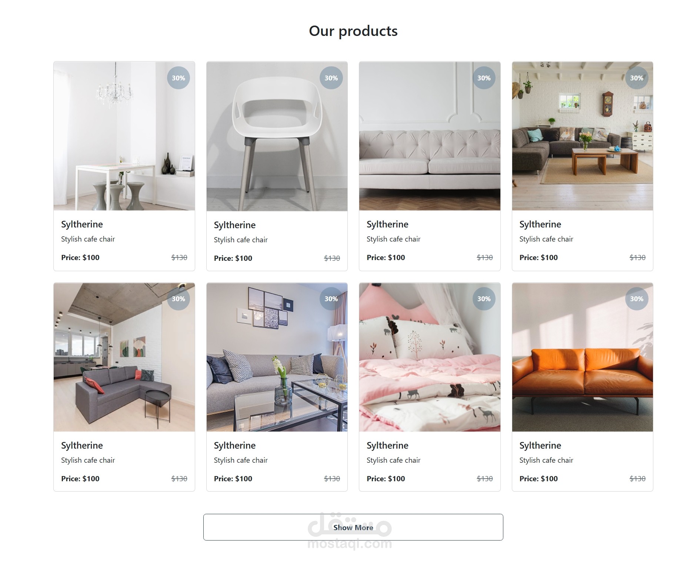Click the 30% badge on orange leather sofa

pos(637,299)
